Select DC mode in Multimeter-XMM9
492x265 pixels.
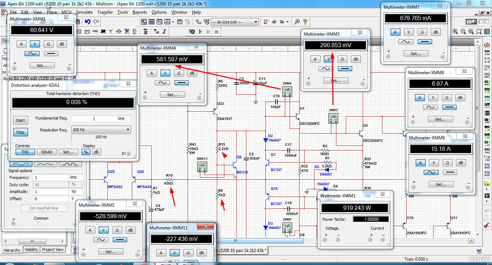point(449,172)
